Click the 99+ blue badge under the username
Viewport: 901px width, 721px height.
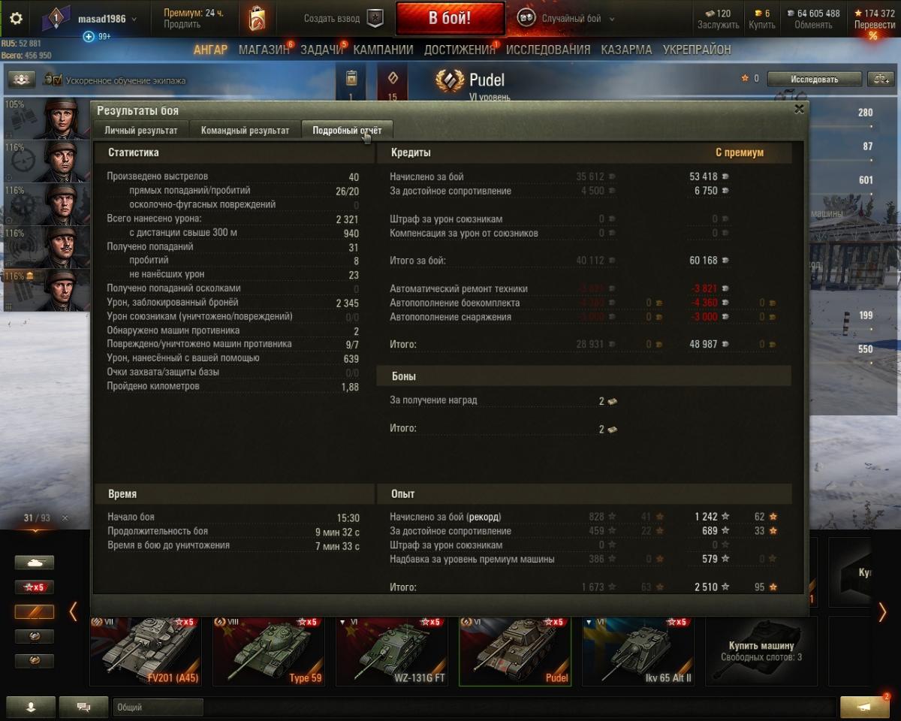click(96, 36)
